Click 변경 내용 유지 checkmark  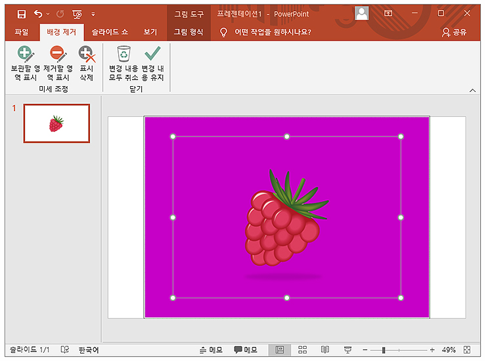tap(152, 64)
